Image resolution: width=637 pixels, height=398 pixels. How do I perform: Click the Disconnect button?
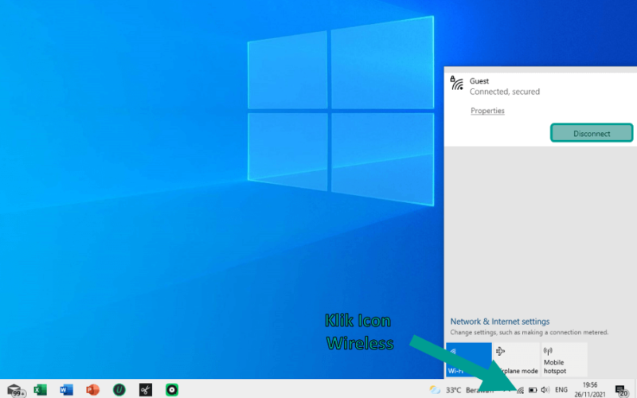pyautogui.click(x=592, y=133)
